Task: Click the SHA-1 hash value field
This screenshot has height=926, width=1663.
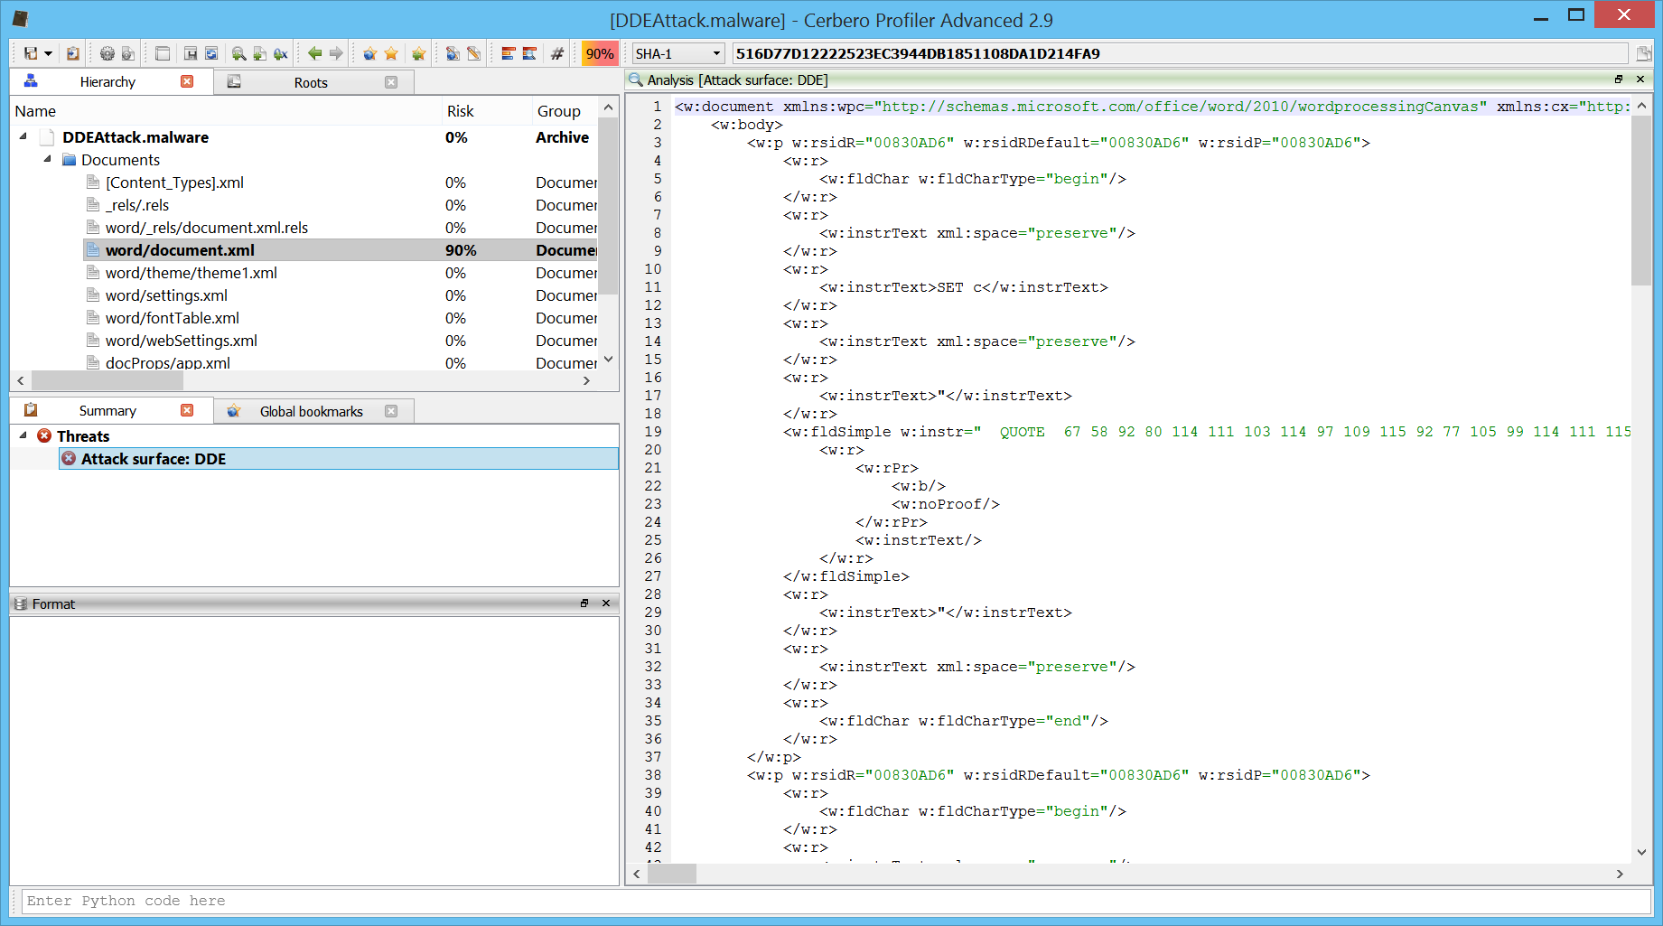Action: point(1180,54)
